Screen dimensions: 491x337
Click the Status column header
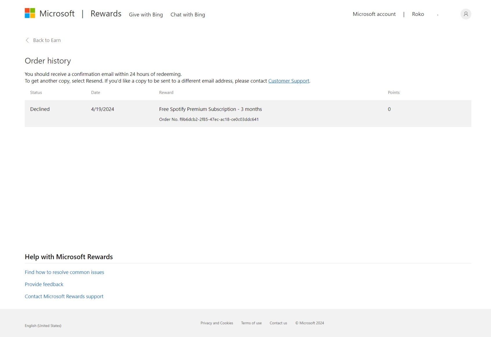[x=36, y=92]
